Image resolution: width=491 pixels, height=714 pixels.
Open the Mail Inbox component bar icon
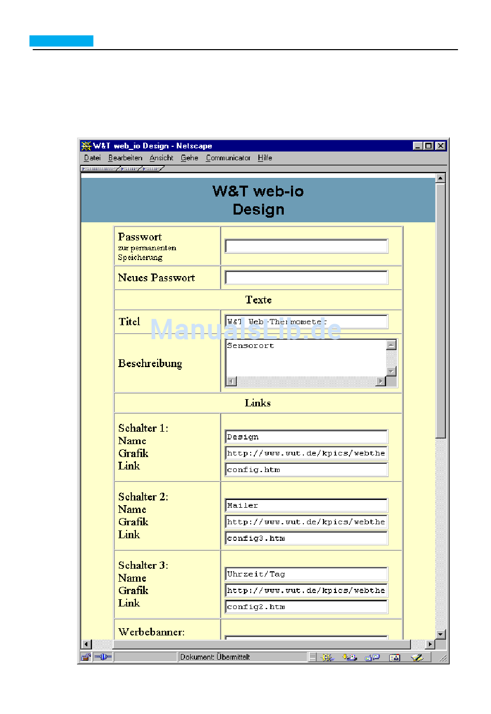point(350,658)
